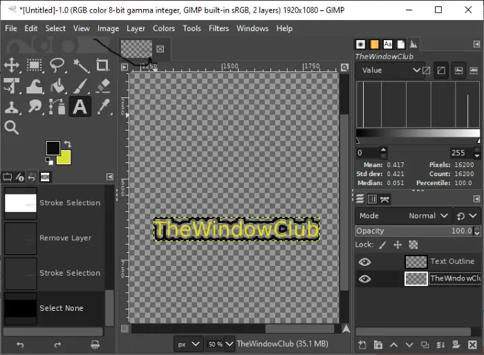
Task: Clear the undo history
Action: click(x=95, y=345)
